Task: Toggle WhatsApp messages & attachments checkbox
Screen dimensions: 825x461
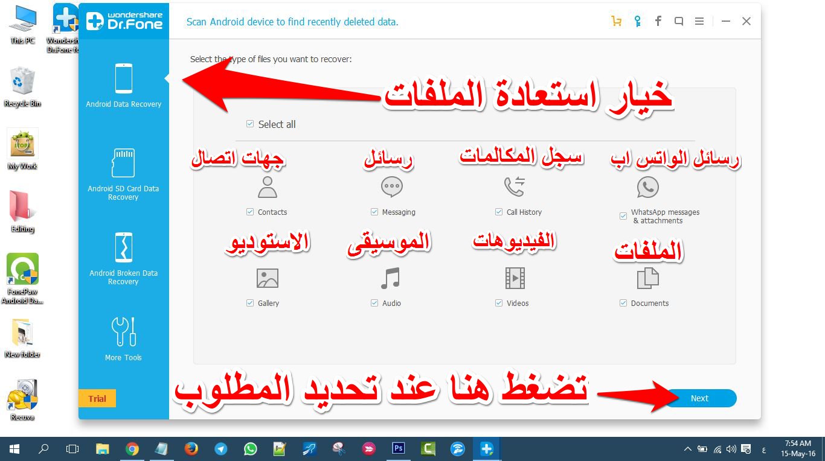Action: click(x=623, y=216)
